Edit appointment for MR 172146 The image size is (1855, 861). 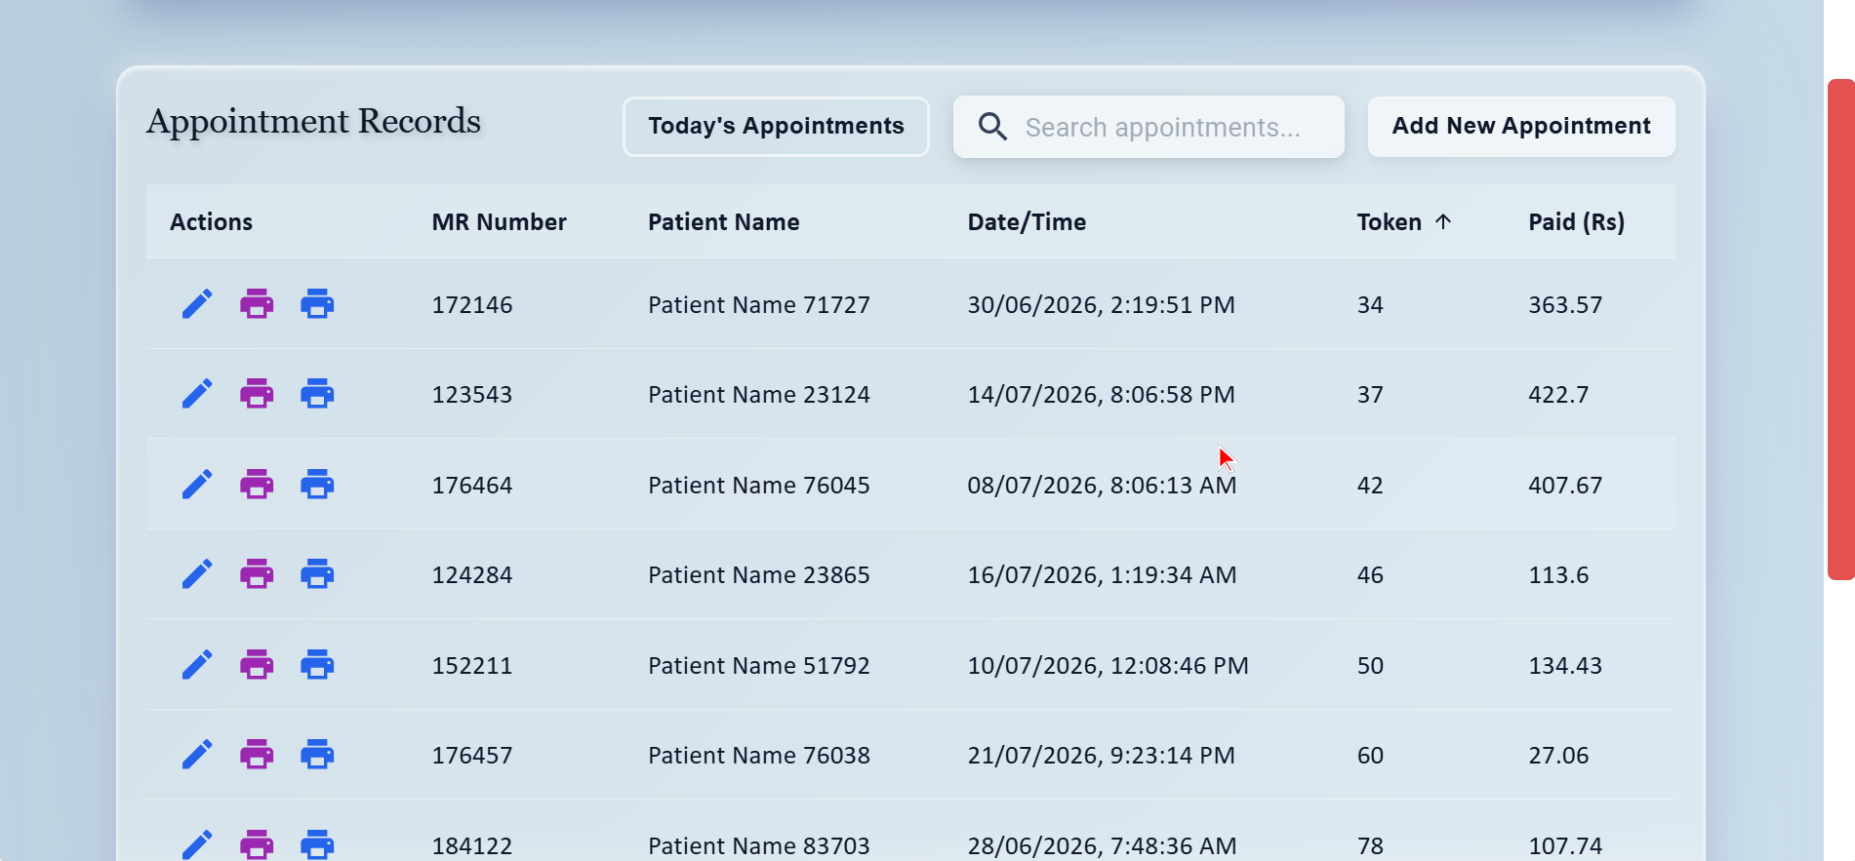pos(197,304)
